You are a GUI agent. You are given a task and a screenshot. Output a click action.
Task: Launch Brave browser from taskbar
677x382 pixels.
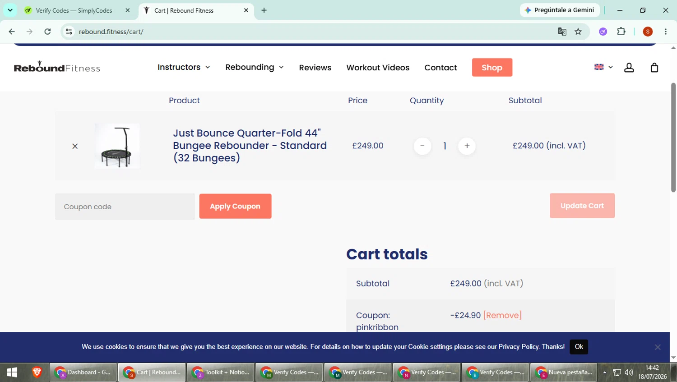pos(37,373)
